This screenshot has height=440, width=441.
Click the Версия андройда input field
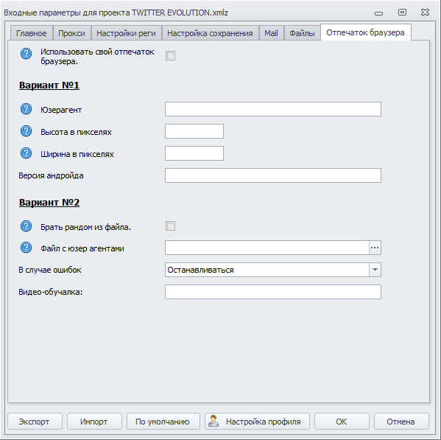click(x=273, y=175)
